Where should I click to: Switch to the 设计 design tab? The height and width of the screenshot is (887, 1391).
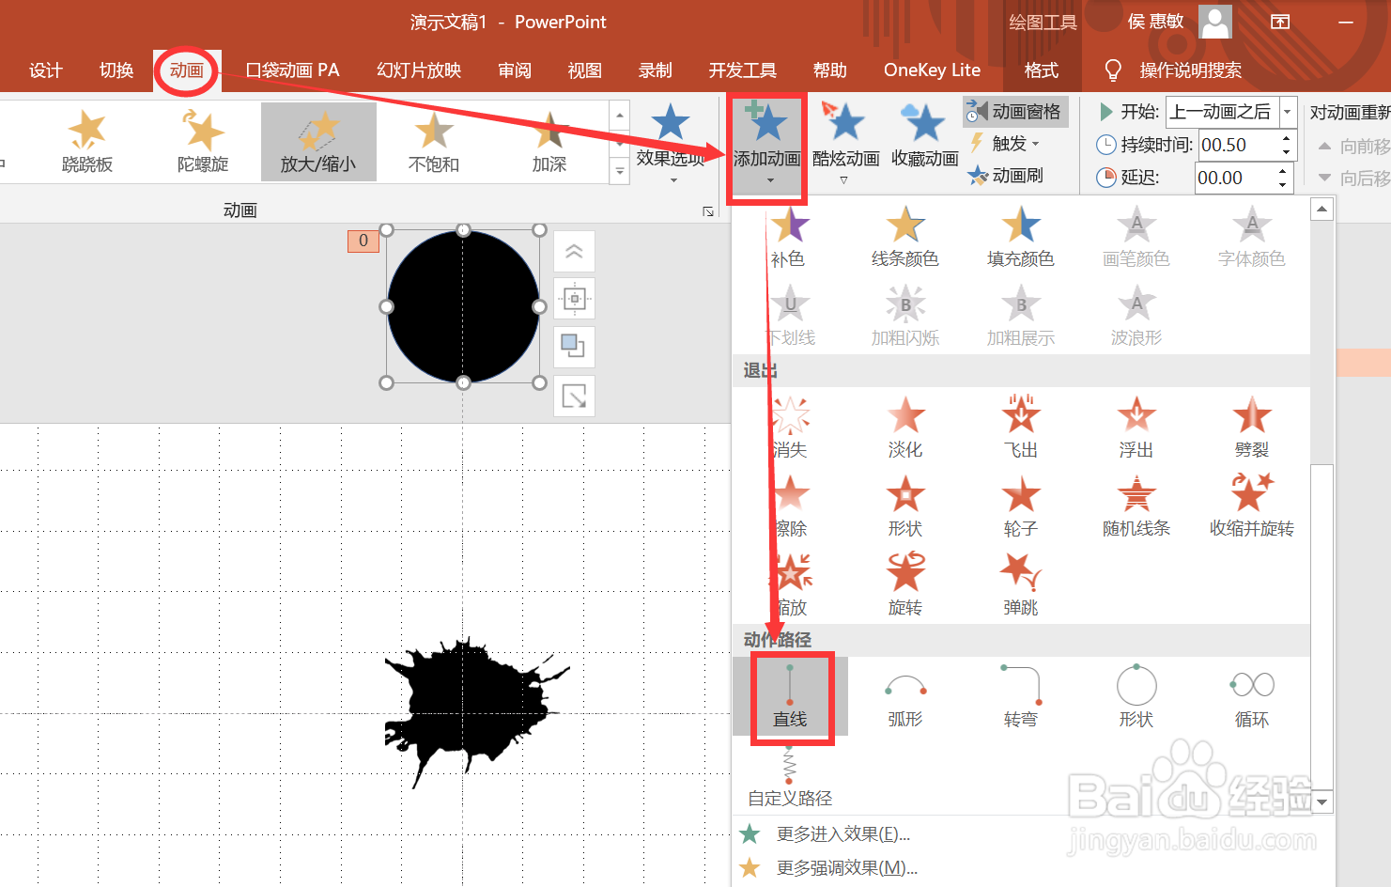[x=45, y=70]
